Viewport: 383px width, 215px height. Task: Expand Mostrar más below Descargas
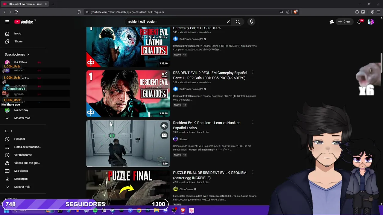[x=23, y=187]
